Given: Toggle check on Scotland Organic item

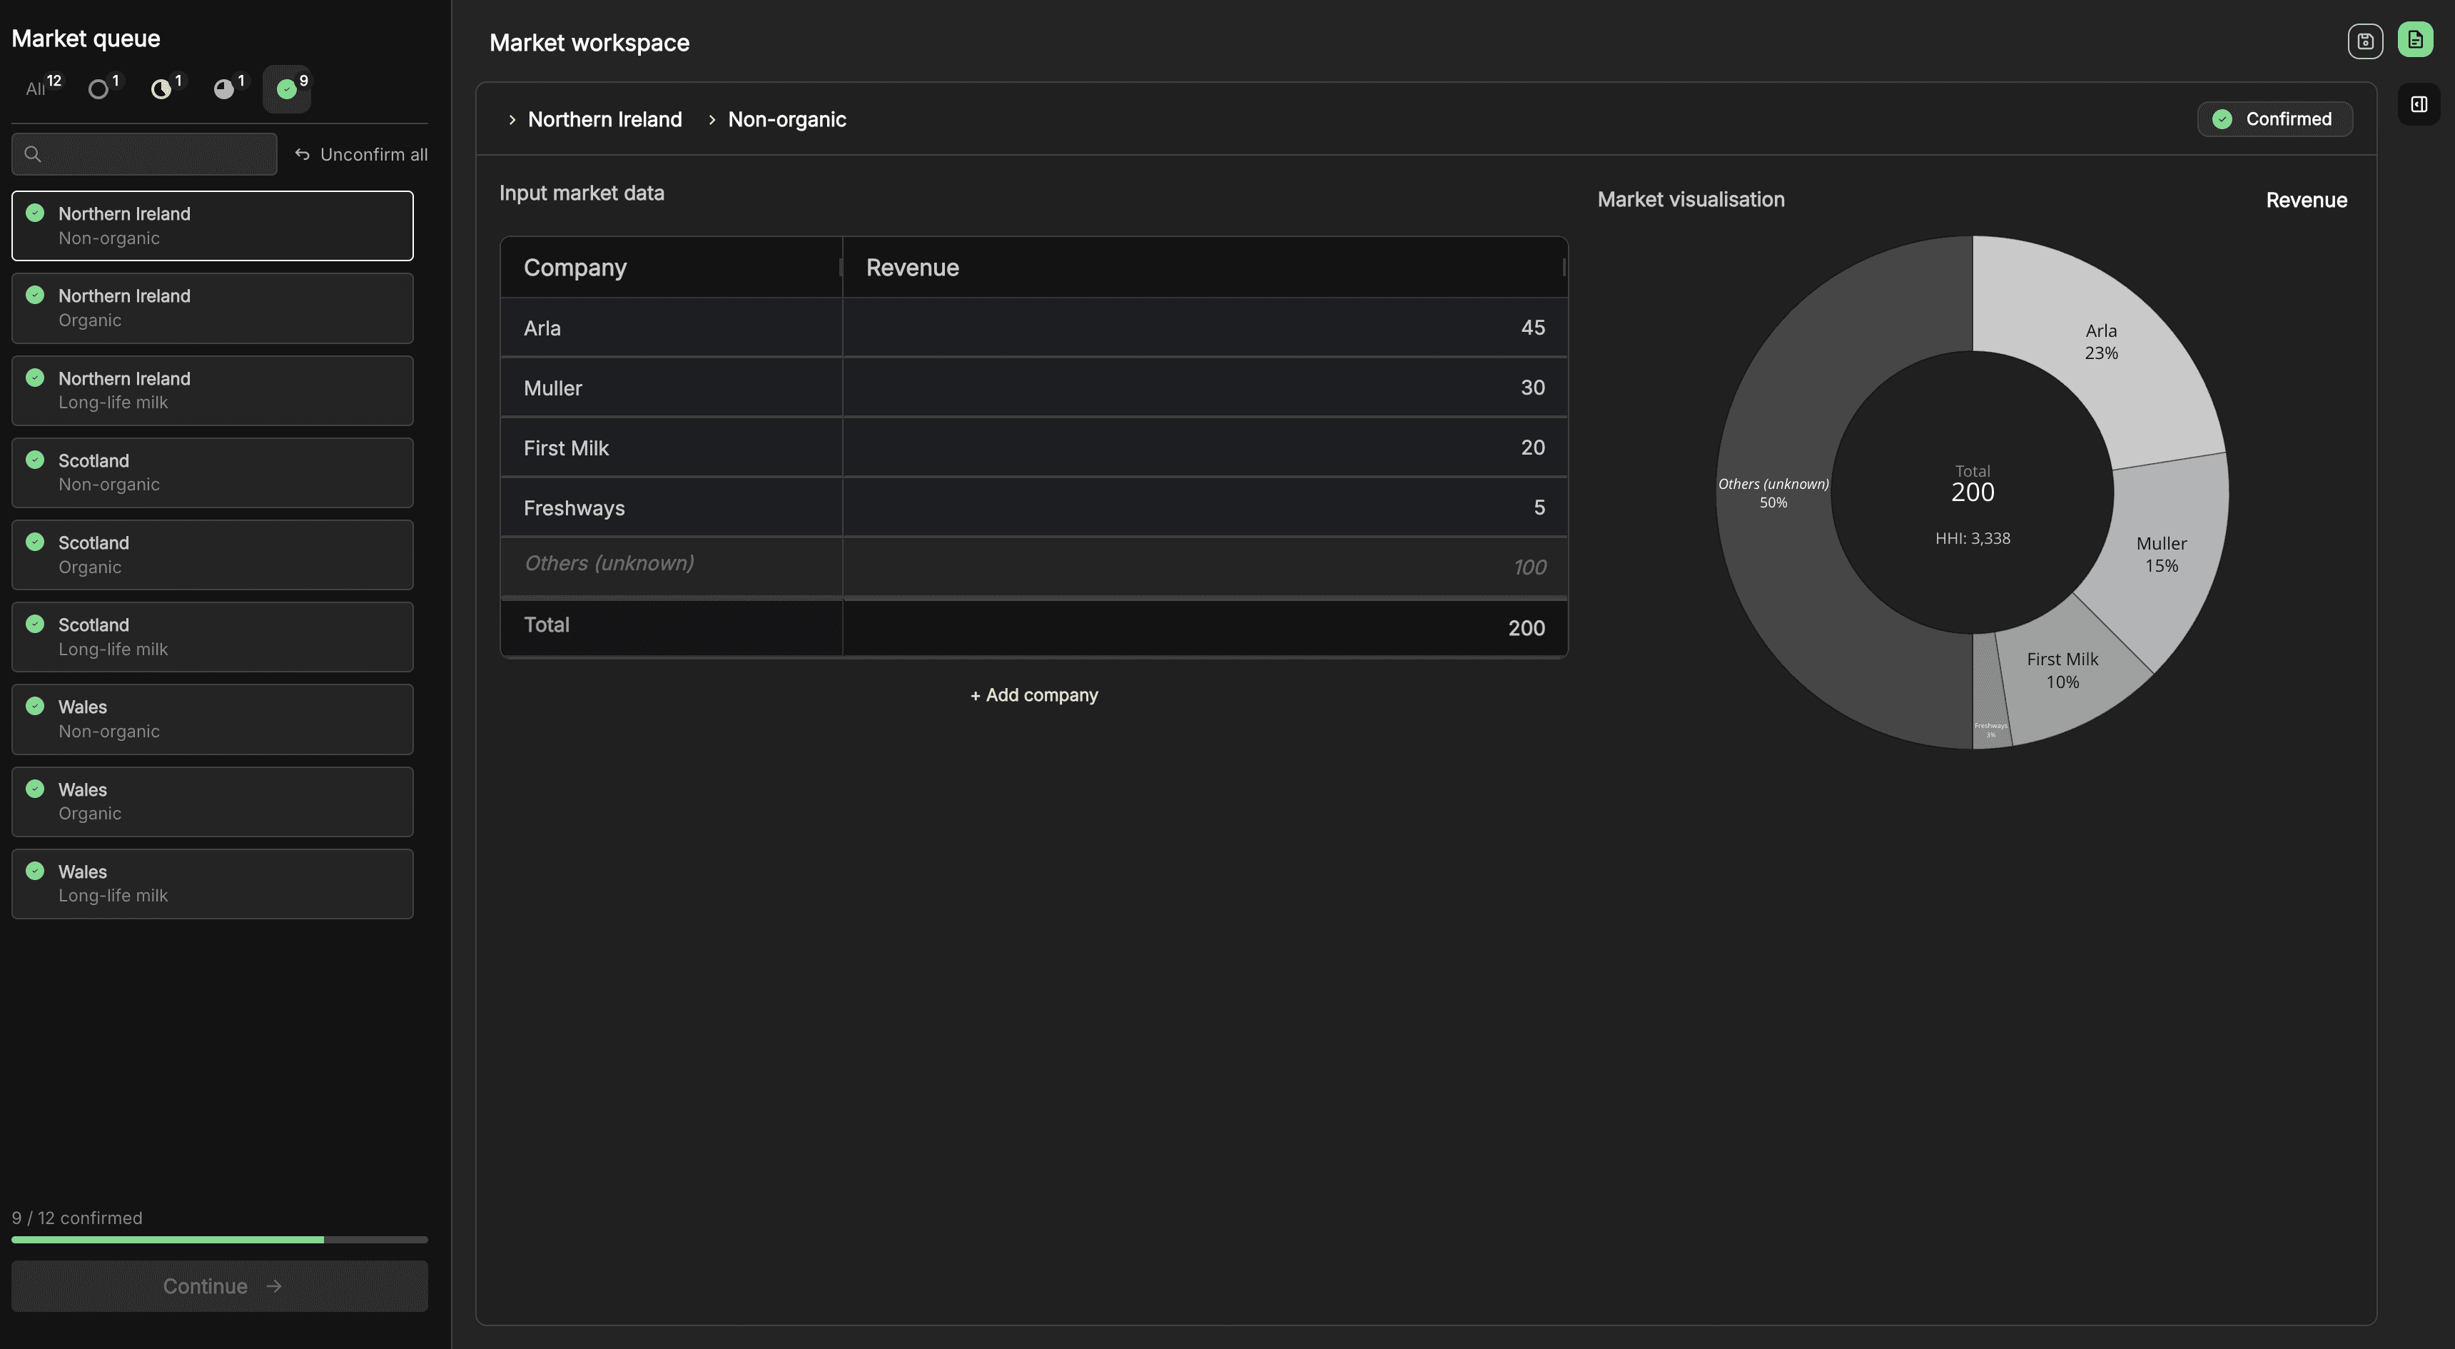Looking at the screenshot, I should click(x=35, y=542).
